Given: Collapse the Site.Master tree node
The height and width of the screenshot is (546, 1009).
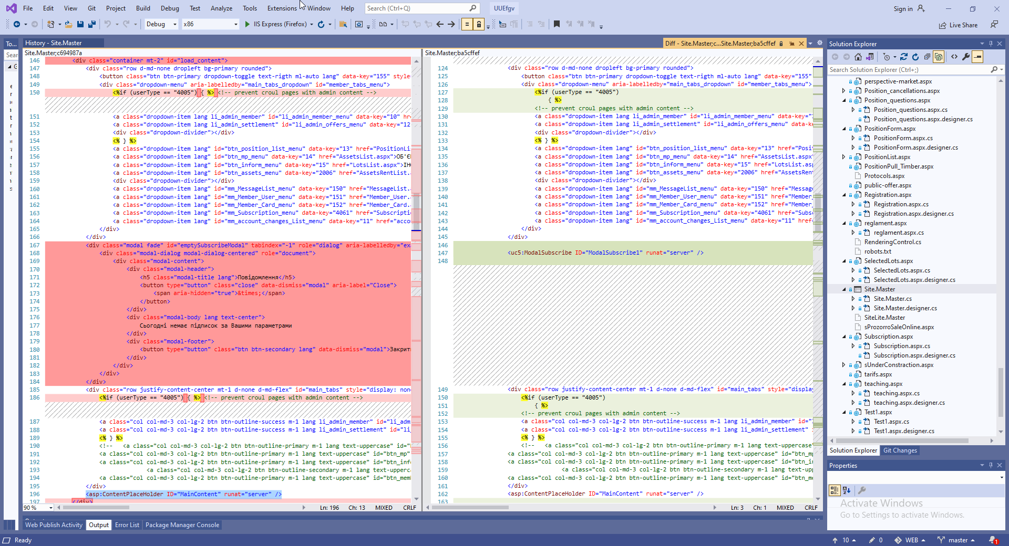Looking at the screenshot, I should tap(845, 289).
